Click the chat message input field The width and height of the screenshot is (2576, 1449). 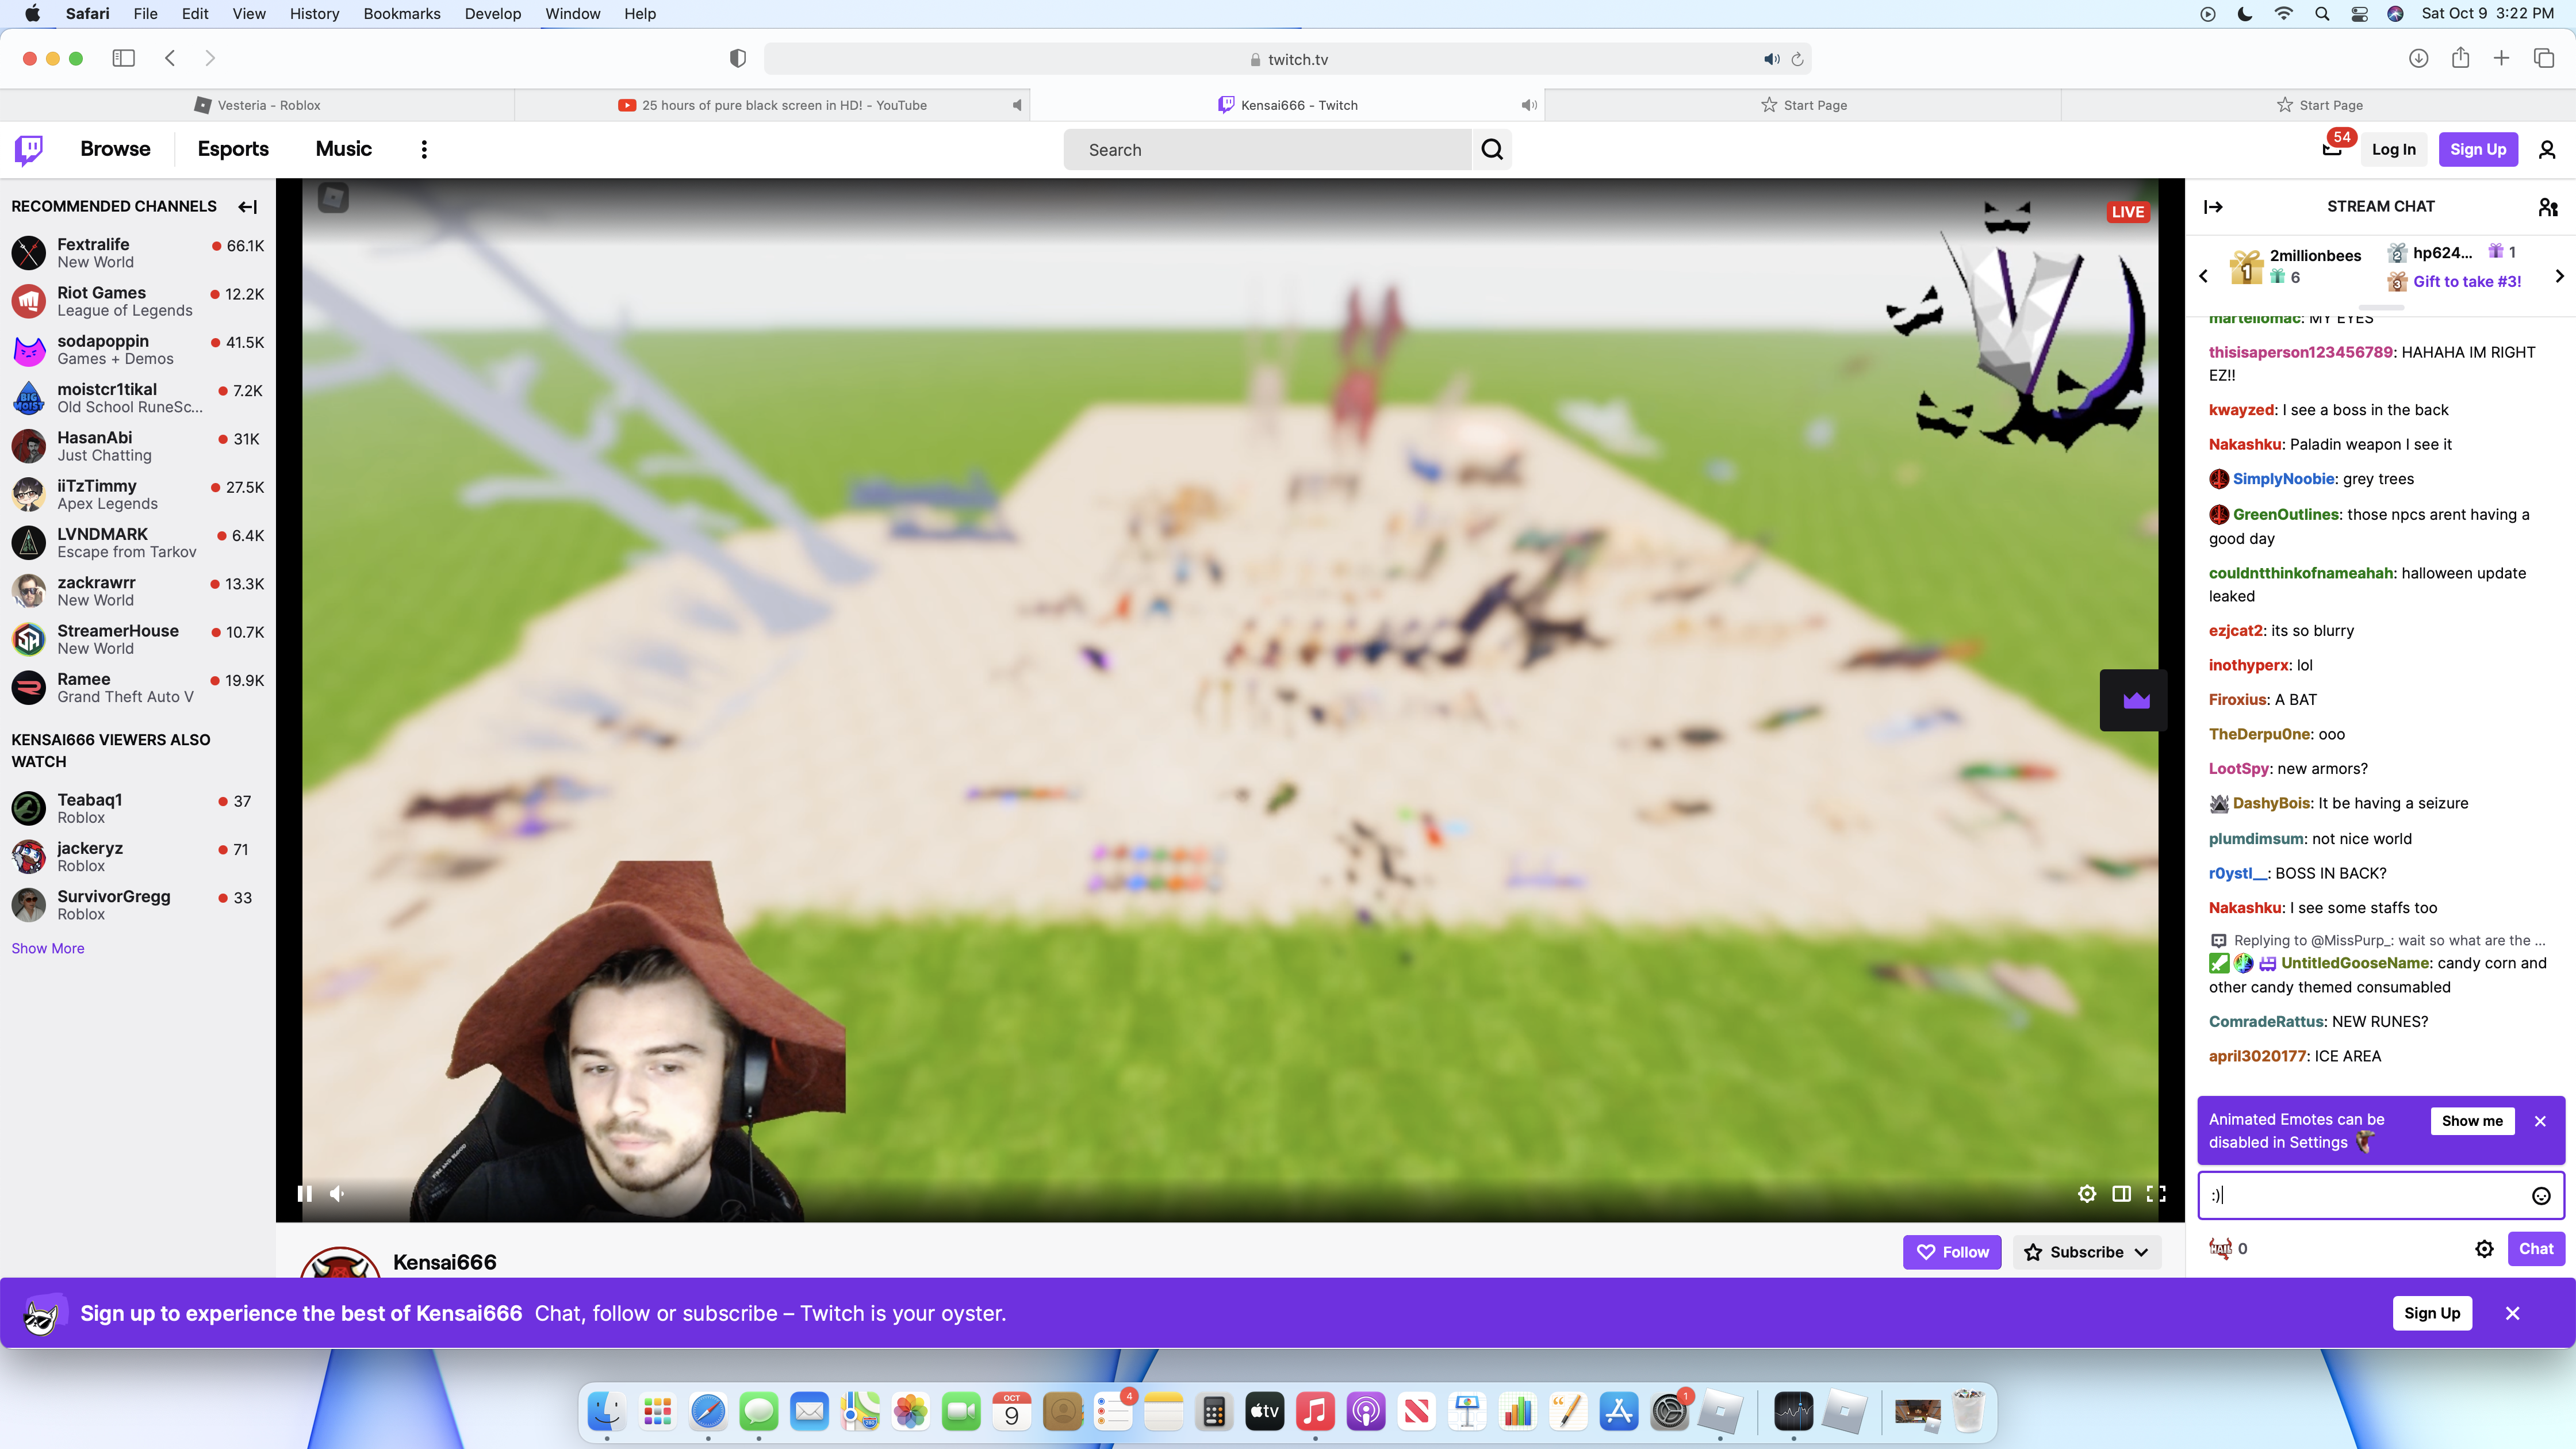pyautogui.click(x=2360, y=1196)
